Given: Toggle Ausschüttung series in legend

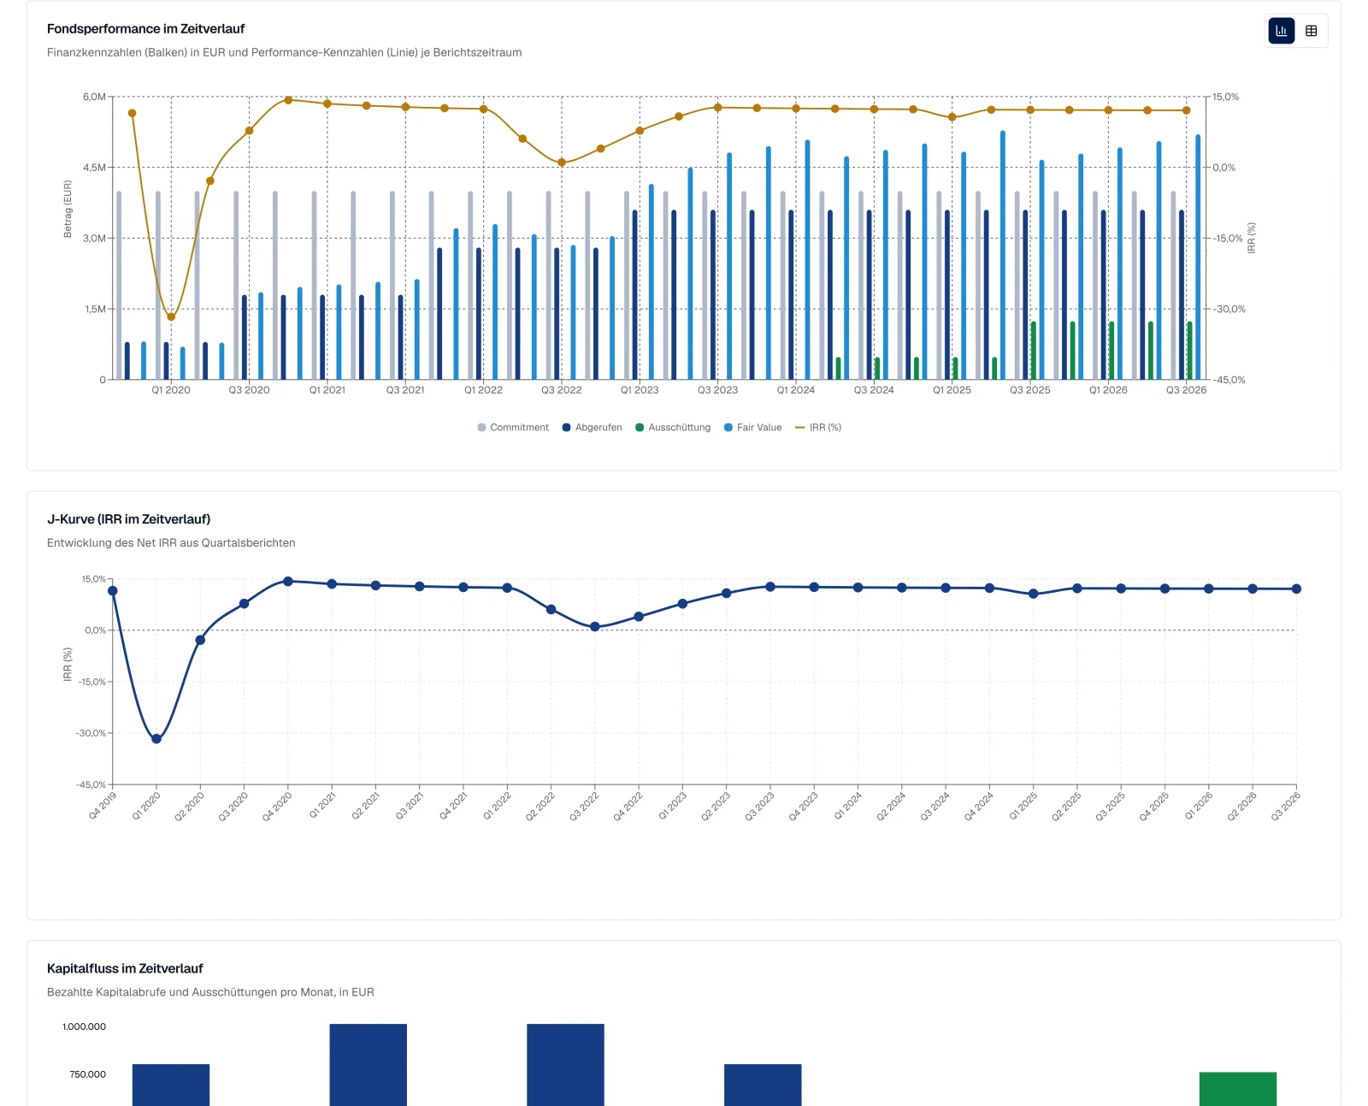Looking at the screenshot, I should [673, 428].
